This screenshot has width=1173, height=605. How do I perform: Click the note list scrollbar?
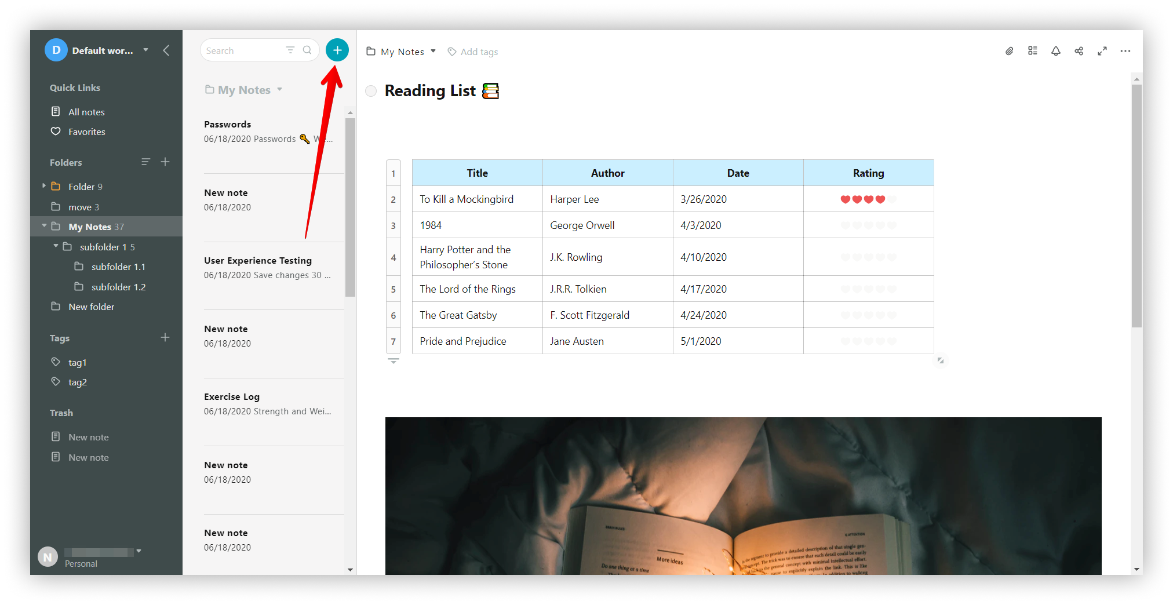(x=350, y=207)
